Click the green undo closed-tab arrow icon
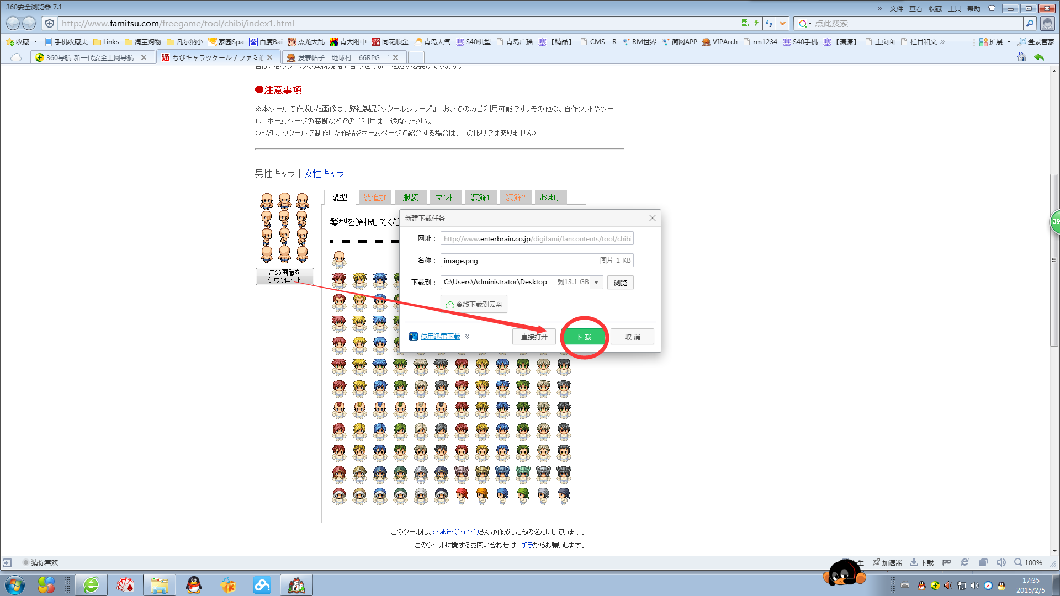Image resolution: width=1060 pixels, height=596 pixels. [1039, 57]
